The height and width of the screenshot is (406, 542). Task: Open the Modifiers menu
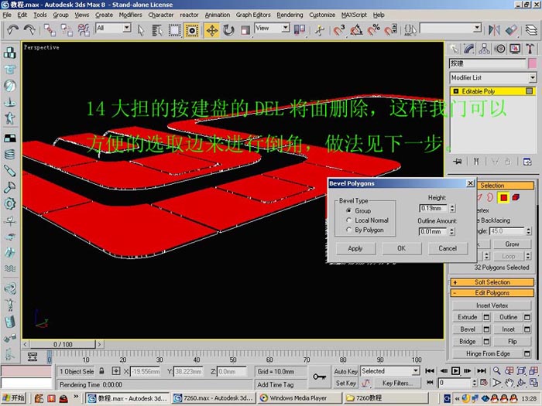130,15
